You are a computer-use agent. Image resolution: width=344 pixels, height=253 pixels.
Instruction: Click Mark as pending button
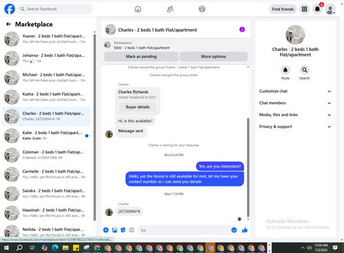(141, 56)
